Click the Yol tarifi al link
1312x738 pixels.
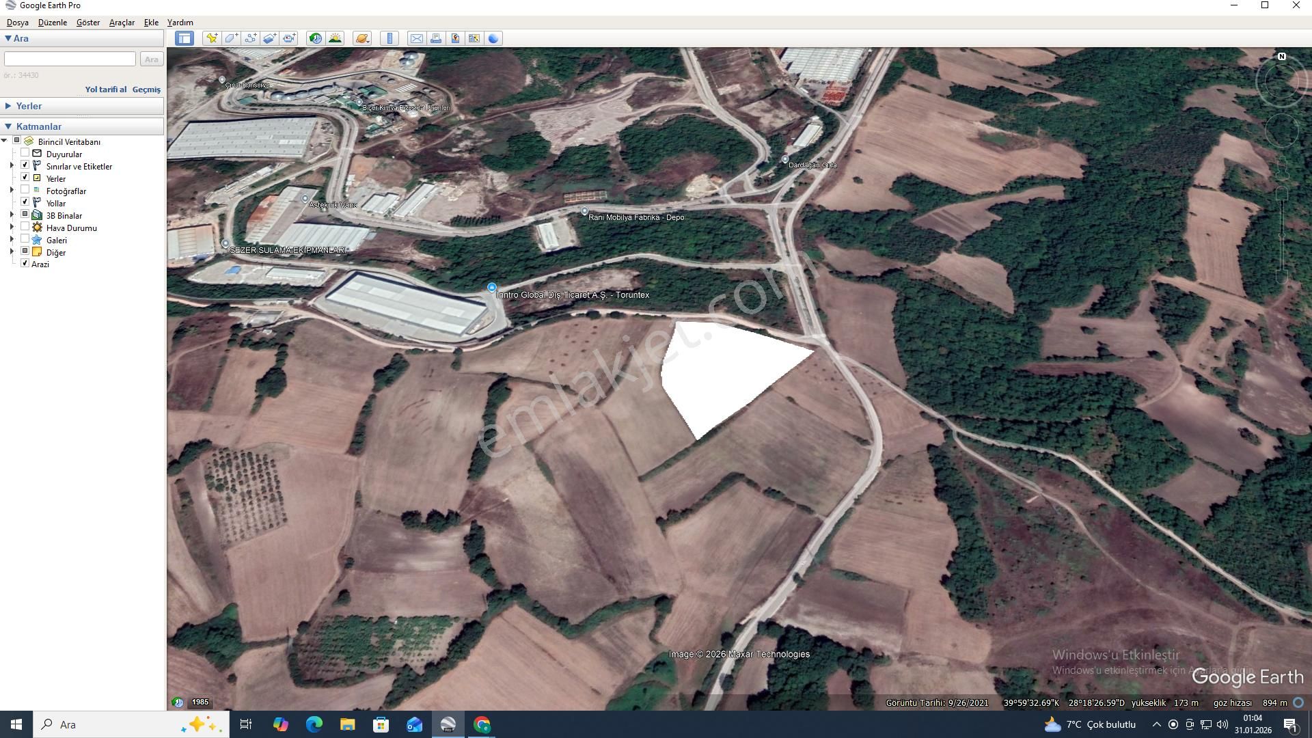105,90
